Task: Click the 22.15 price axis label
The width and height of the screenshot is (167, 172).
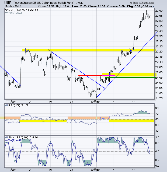Action: pos(159,57)
